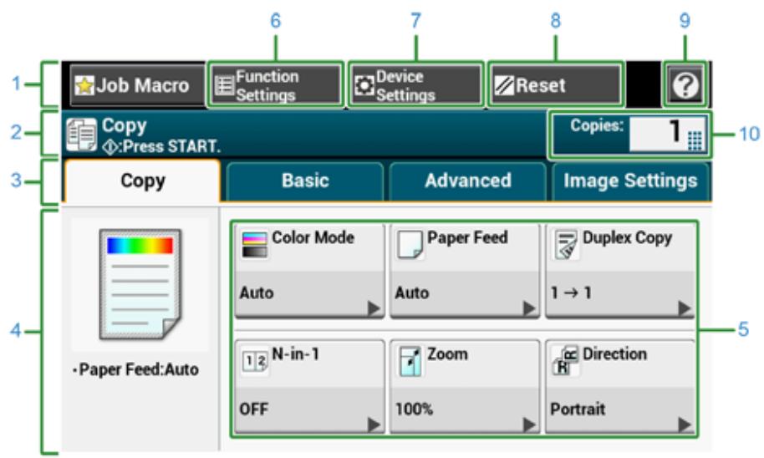Expand Duplex Copy options arrow

(x=685, y=308)
